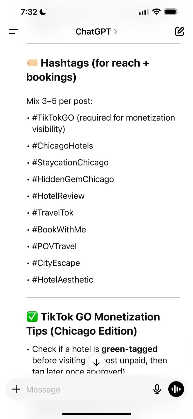Expand the ChatGPT model chevron
Image resolution: width=193 pixels, height=419 pixels.
116,31
